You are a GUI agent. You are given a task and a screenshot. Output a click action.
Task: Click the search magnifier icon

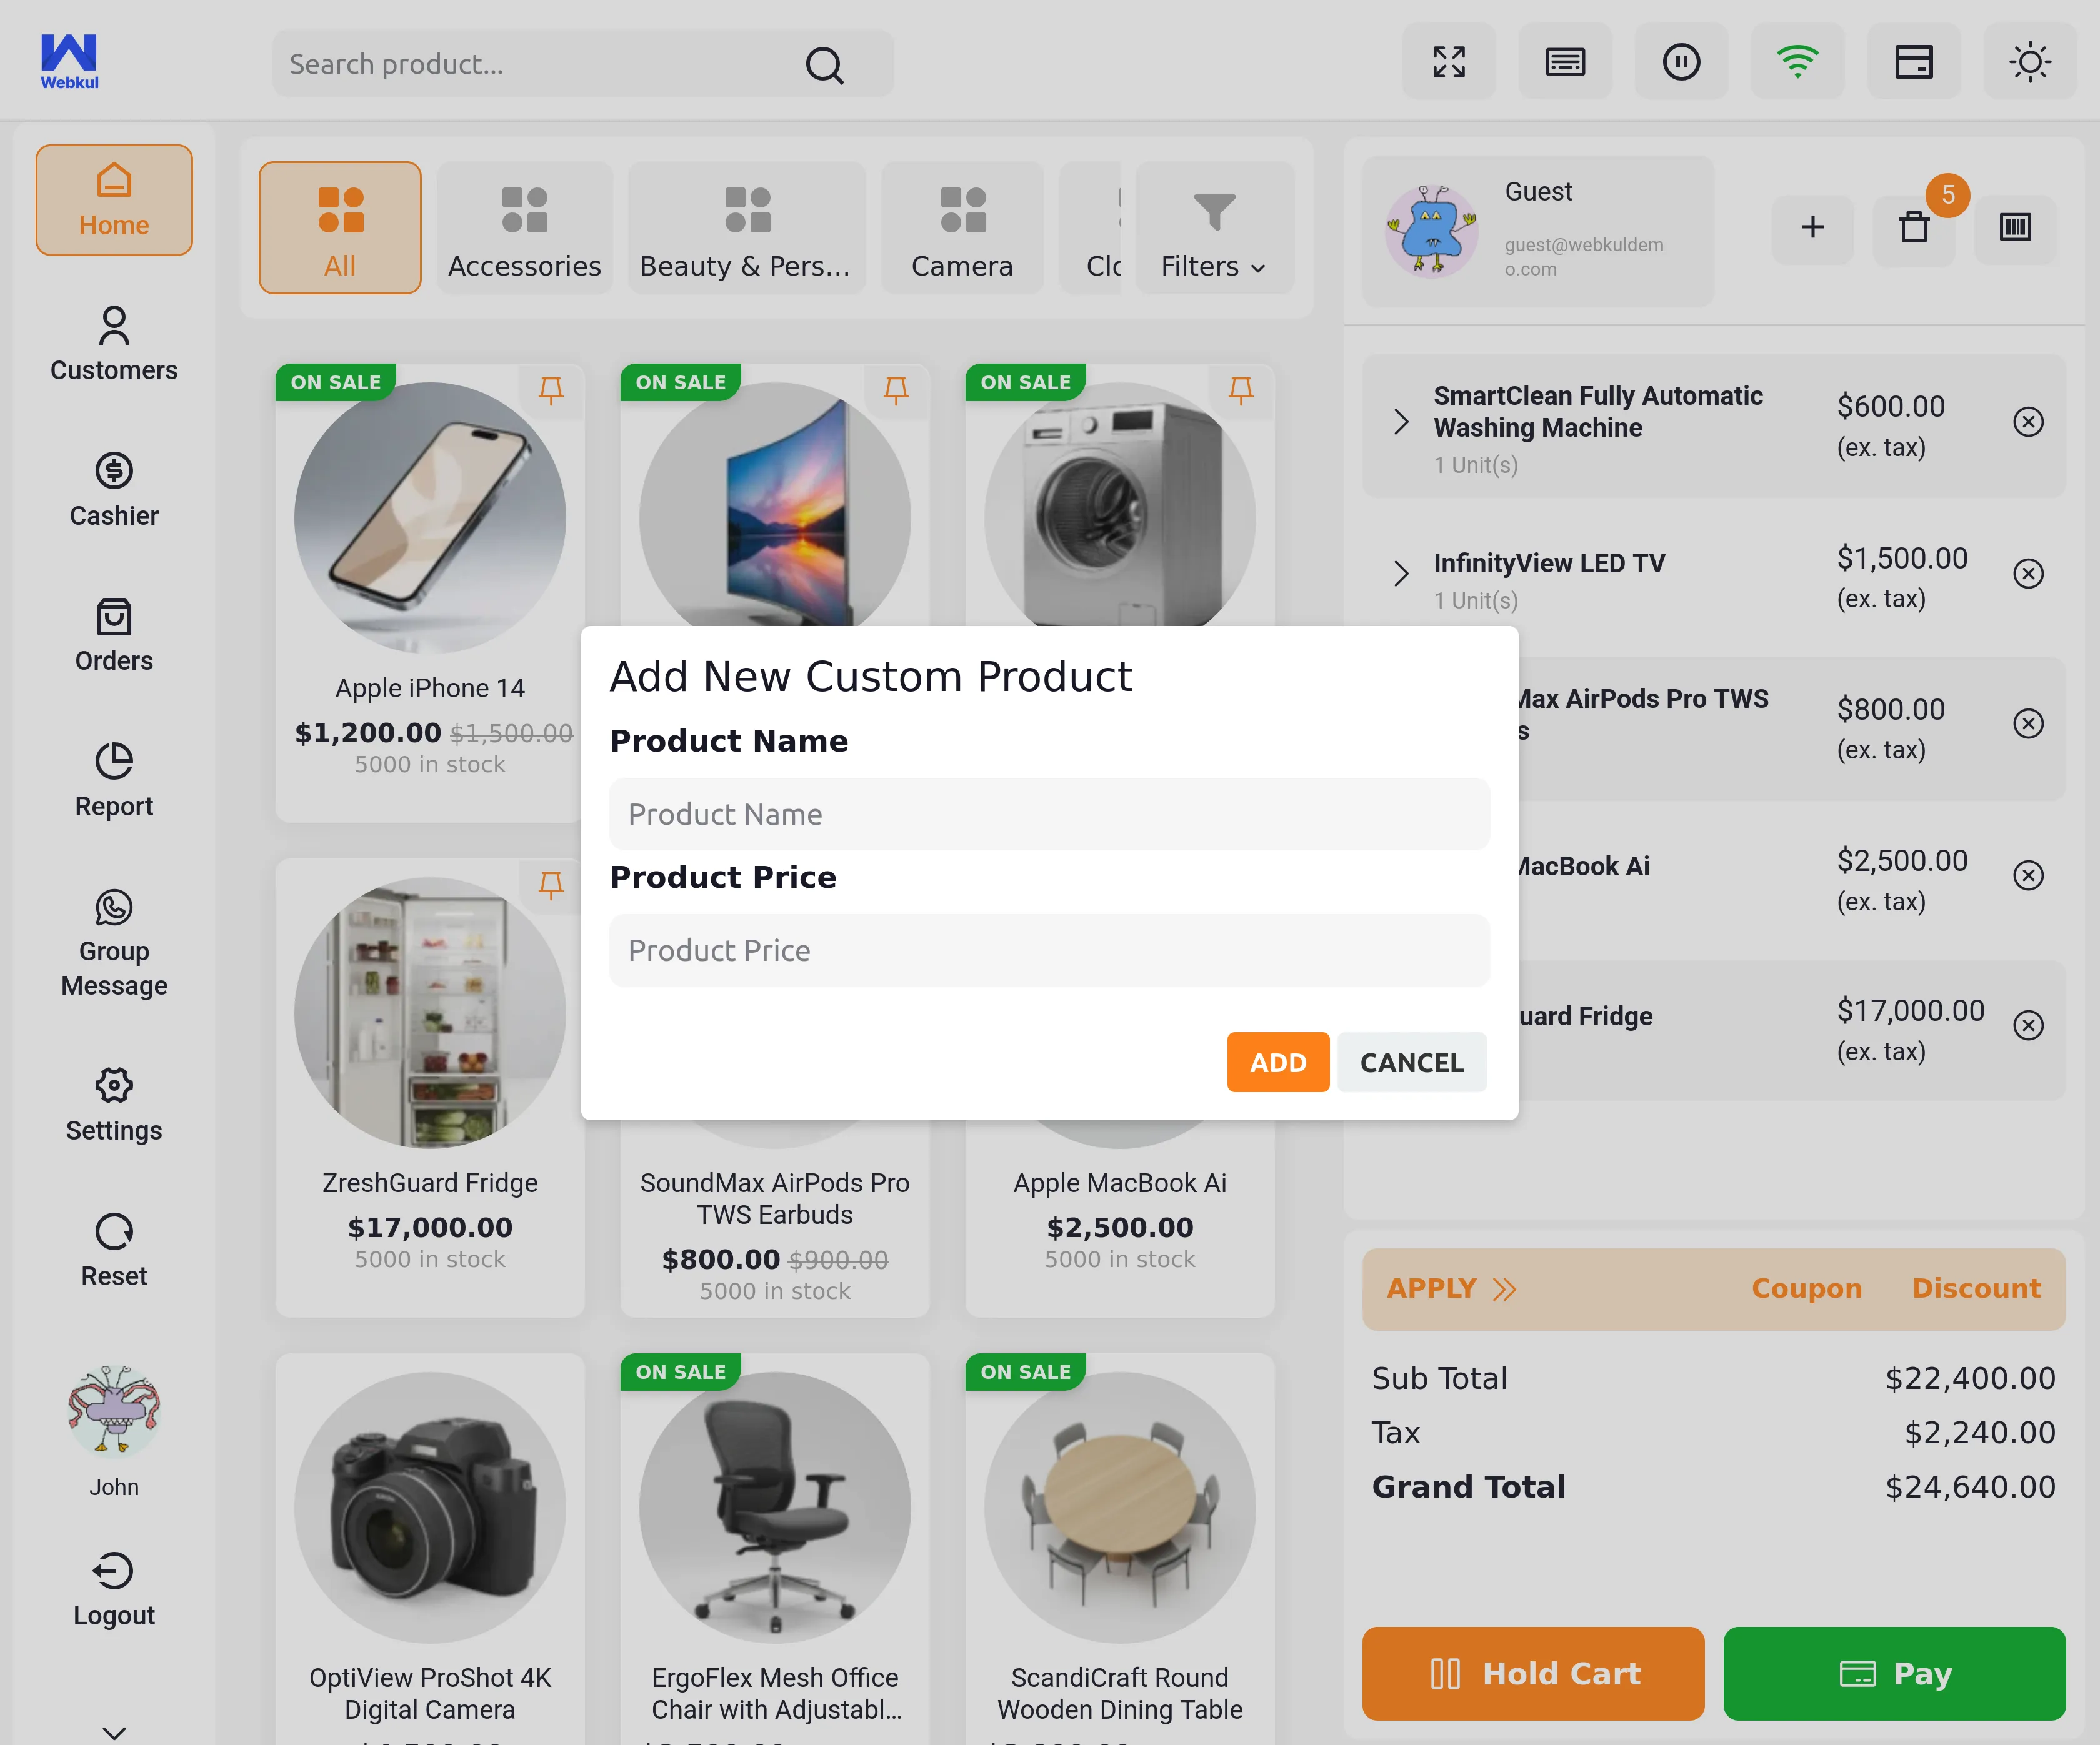click(824, 65)
